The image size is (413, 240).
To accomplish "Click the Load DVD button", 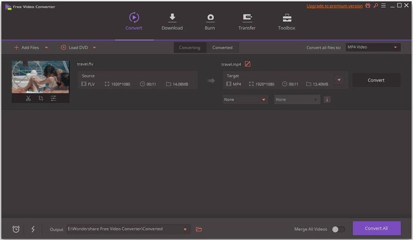I will coord(74,48).
